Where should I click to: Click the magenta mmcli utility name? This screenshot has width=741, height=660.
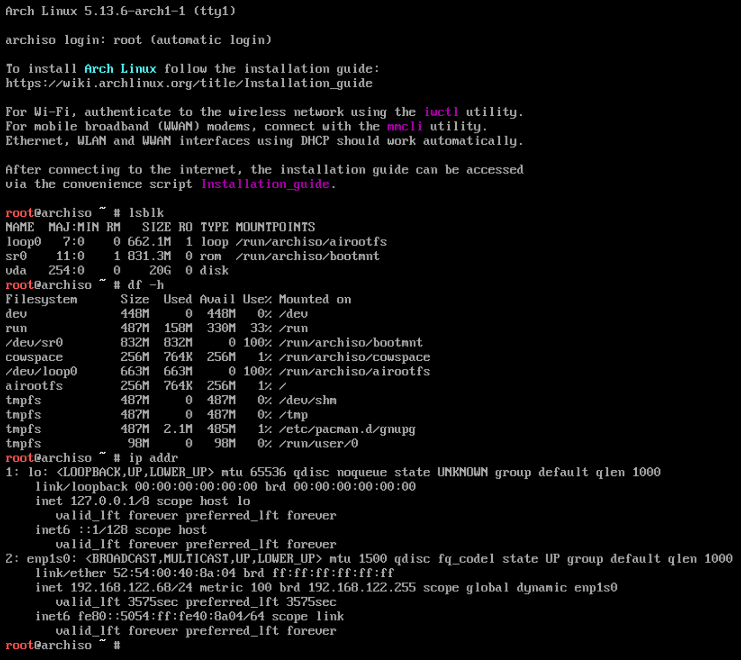pos(404,126)
